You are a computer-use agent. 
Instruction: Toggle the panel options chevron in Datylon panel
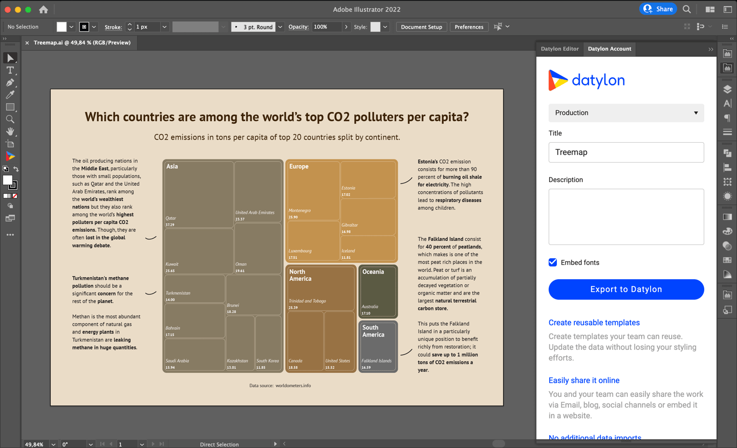tap(711, 49)
